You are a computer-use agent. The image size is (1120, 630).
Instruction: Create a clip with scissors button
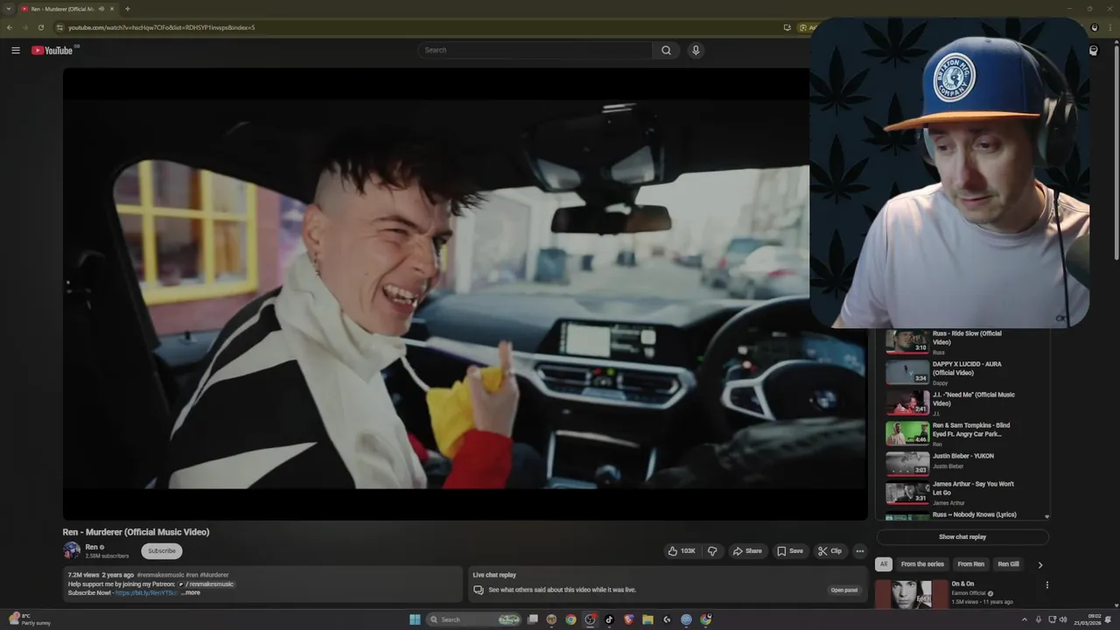tap(829, 551)
